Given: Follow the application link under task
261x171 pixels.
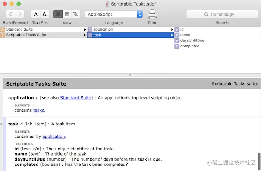Looking at the screenshot, I should pos(54,137).
